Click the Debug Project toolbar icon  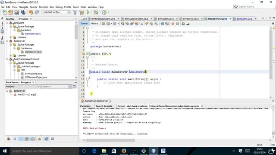coord(96,12)
